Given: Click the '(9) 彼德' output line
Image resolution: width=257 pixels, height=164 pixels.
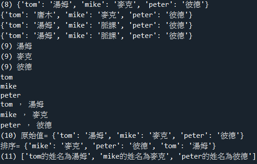Looking at the screenshot, I should pyautogui.click(x=16, y=67).
